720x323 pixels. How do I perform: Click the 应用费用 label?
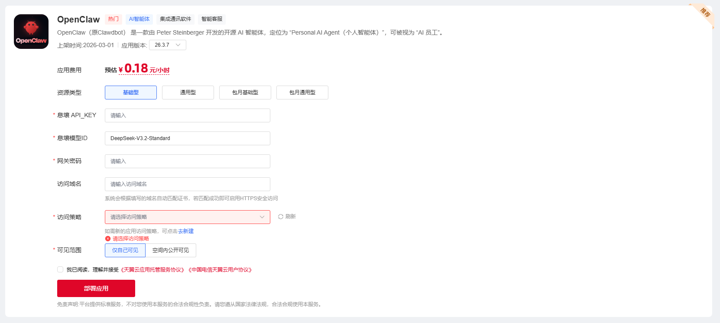pos(69,70)
